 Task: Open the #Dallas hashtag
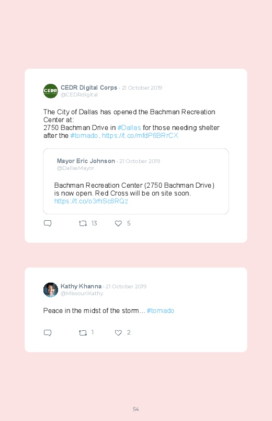(129, 127)
